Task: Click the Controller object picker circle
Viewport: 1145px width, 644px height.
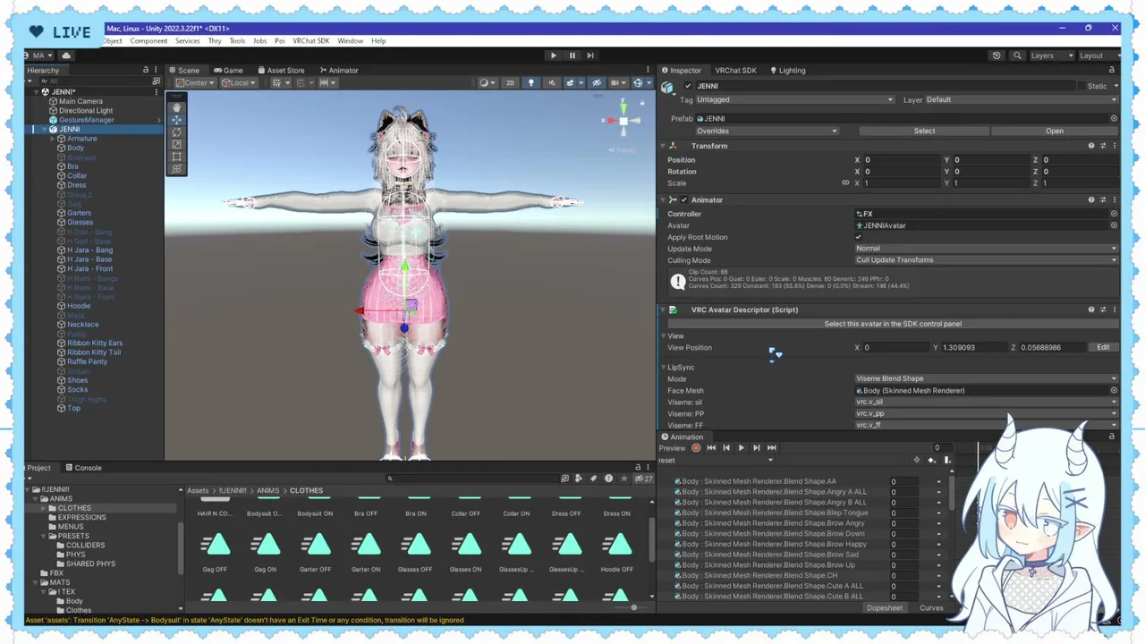Action: [1114, 214]
